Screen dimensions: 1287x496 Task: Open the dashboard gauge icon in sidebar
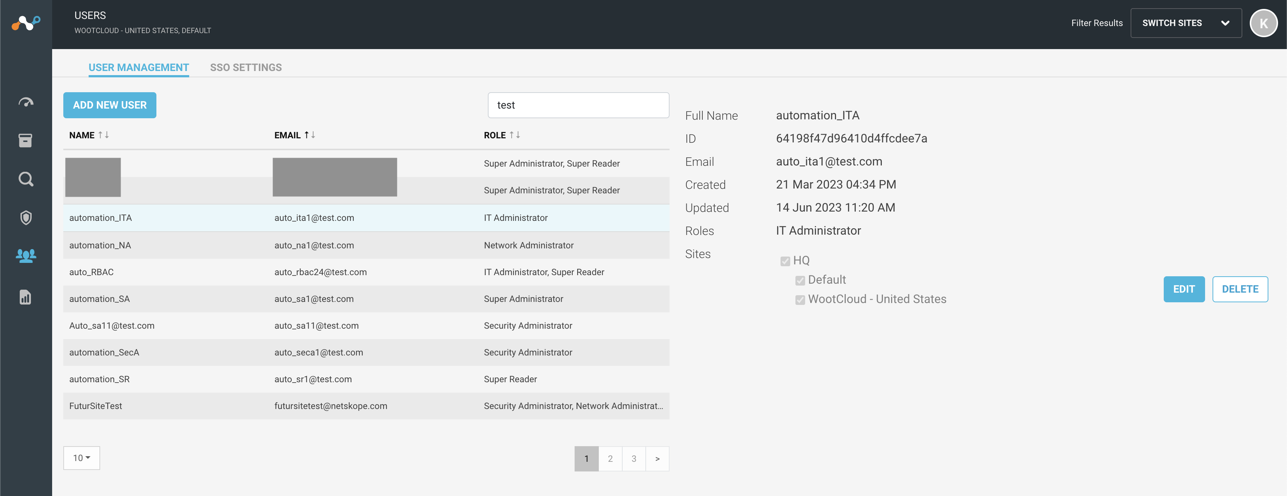pos(26,102)
